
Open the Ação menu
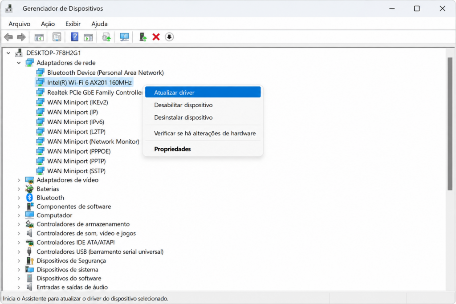click(x=48, y=24)
